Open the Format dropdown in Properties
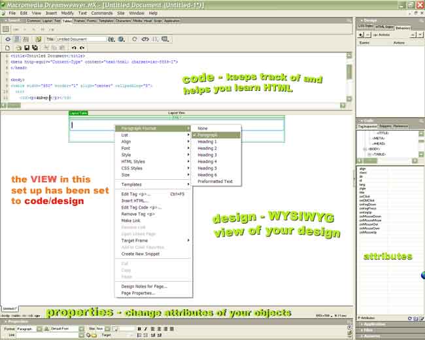Screen dimensions: 425x340 (x=39, y=328)
